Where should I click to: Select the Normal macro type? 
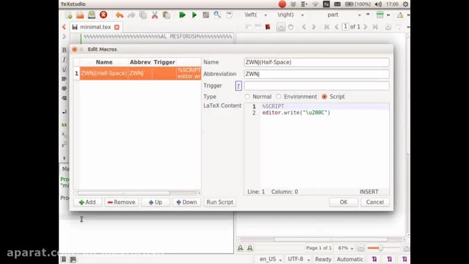point(247,97)
